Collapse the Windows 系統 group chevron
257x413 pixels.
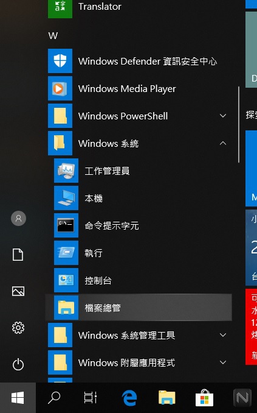pos(223,143)
